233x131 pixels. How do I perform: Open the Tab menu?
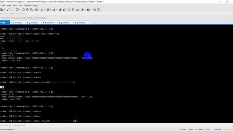click(21, 5)
